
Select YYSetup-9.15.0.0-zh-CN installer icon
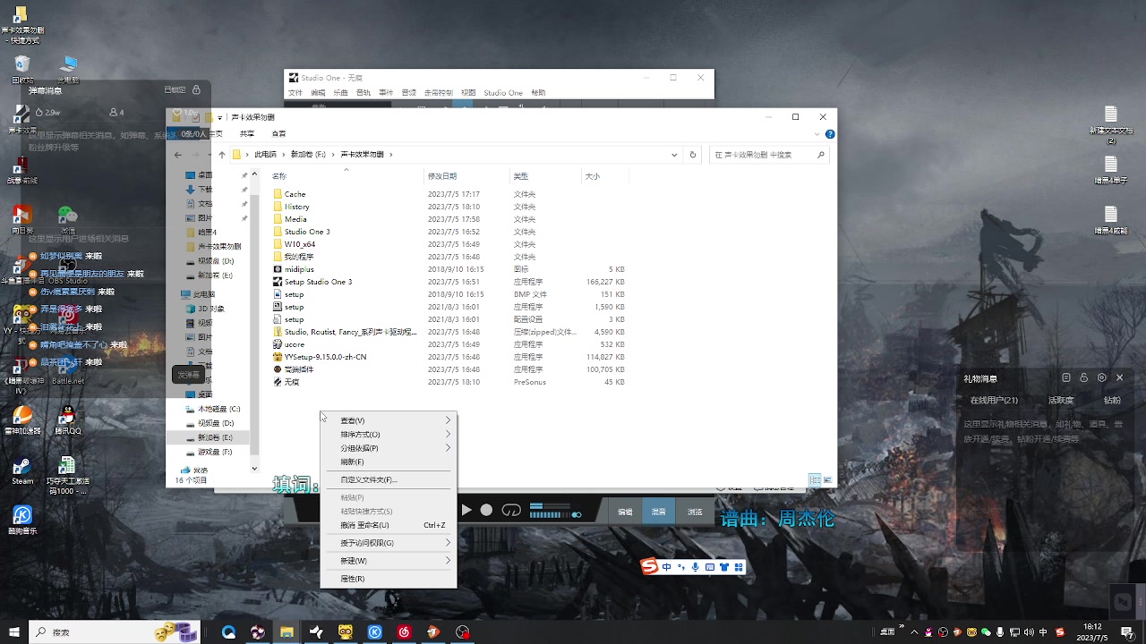click(278, 357)
